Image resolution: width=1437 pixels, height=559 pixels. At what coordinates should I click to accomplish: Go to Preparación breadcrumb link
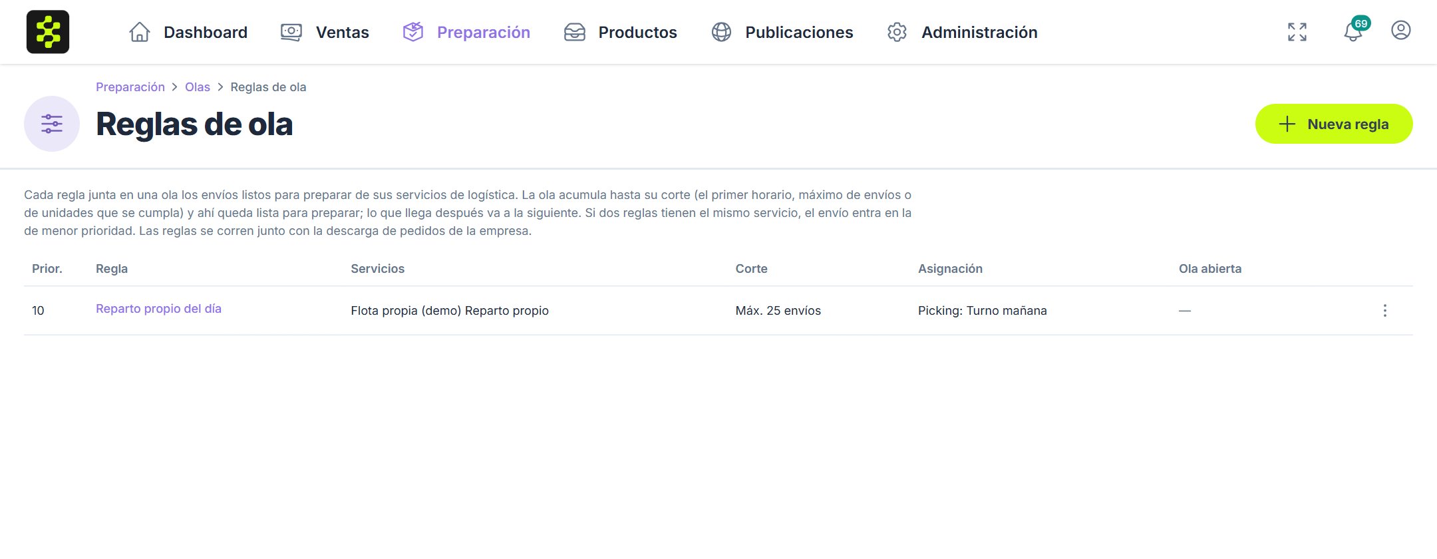130,87
